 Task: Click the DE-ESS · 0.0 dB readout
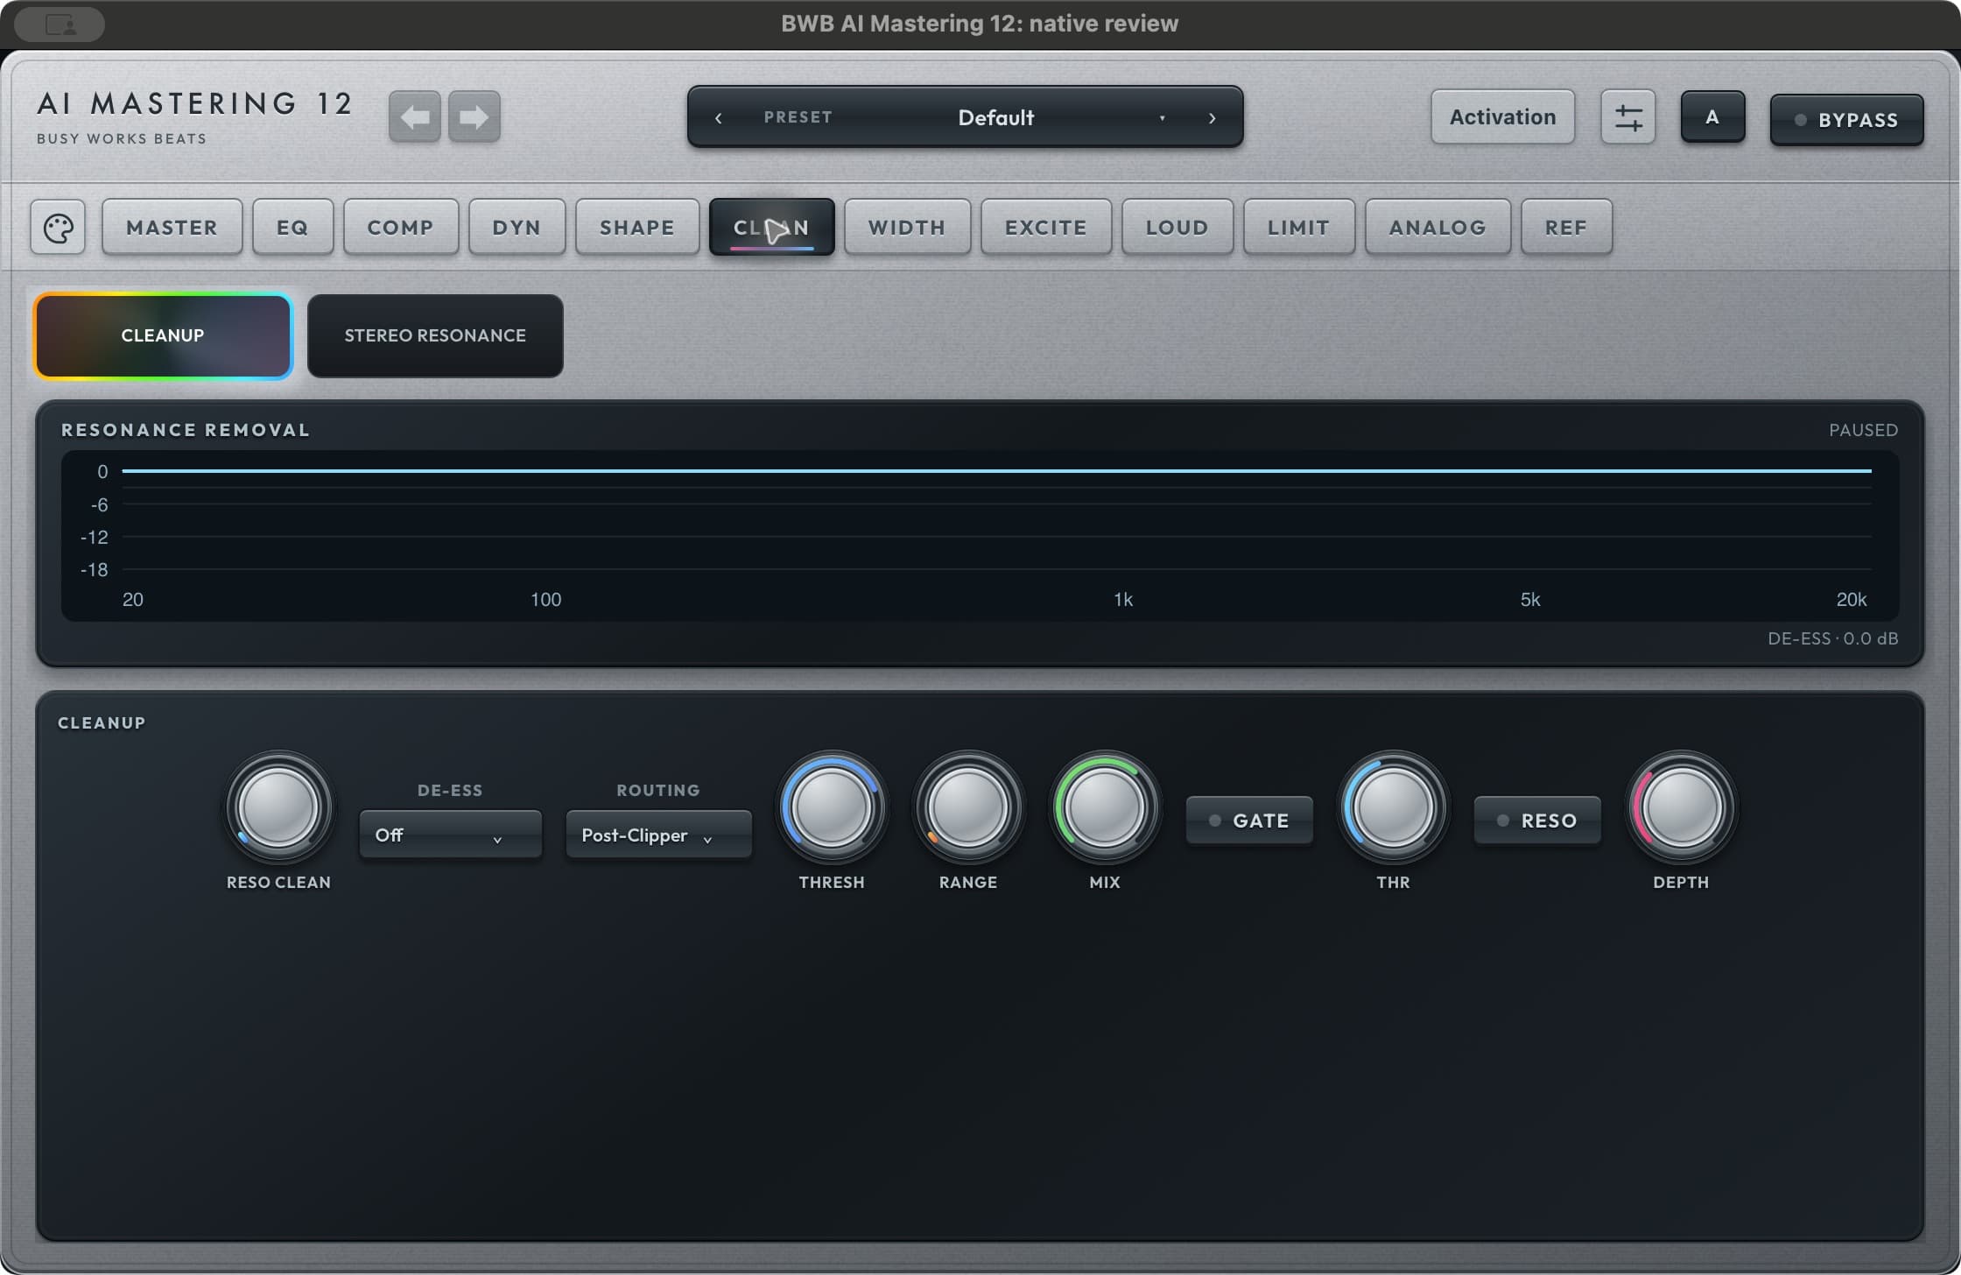pyautogui.click(x=1832, y=638)
